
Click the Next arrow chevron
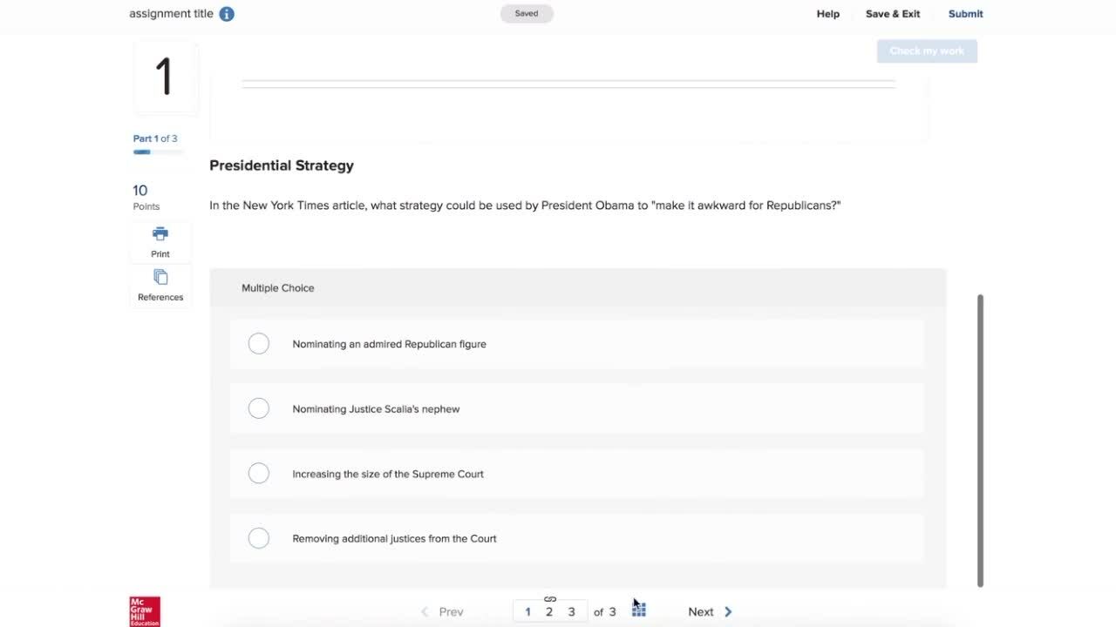click(x=728, y=612)
